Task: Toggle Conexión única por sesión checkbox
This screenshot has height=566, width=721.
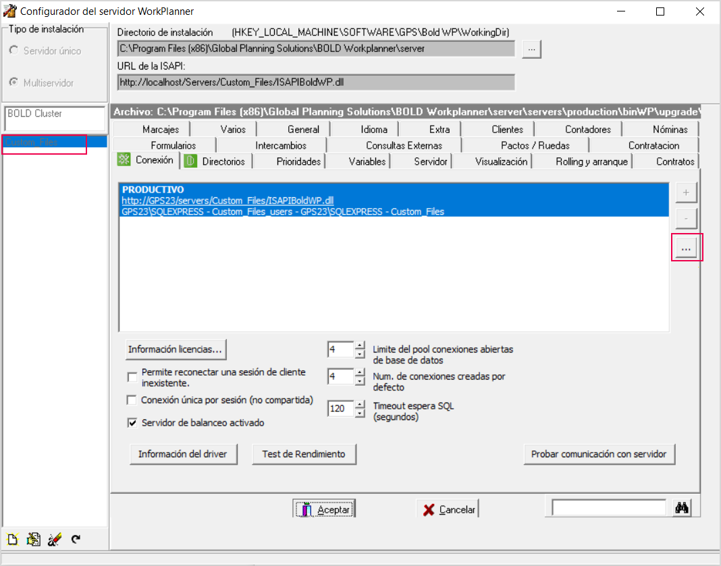Action: [132, 400]
